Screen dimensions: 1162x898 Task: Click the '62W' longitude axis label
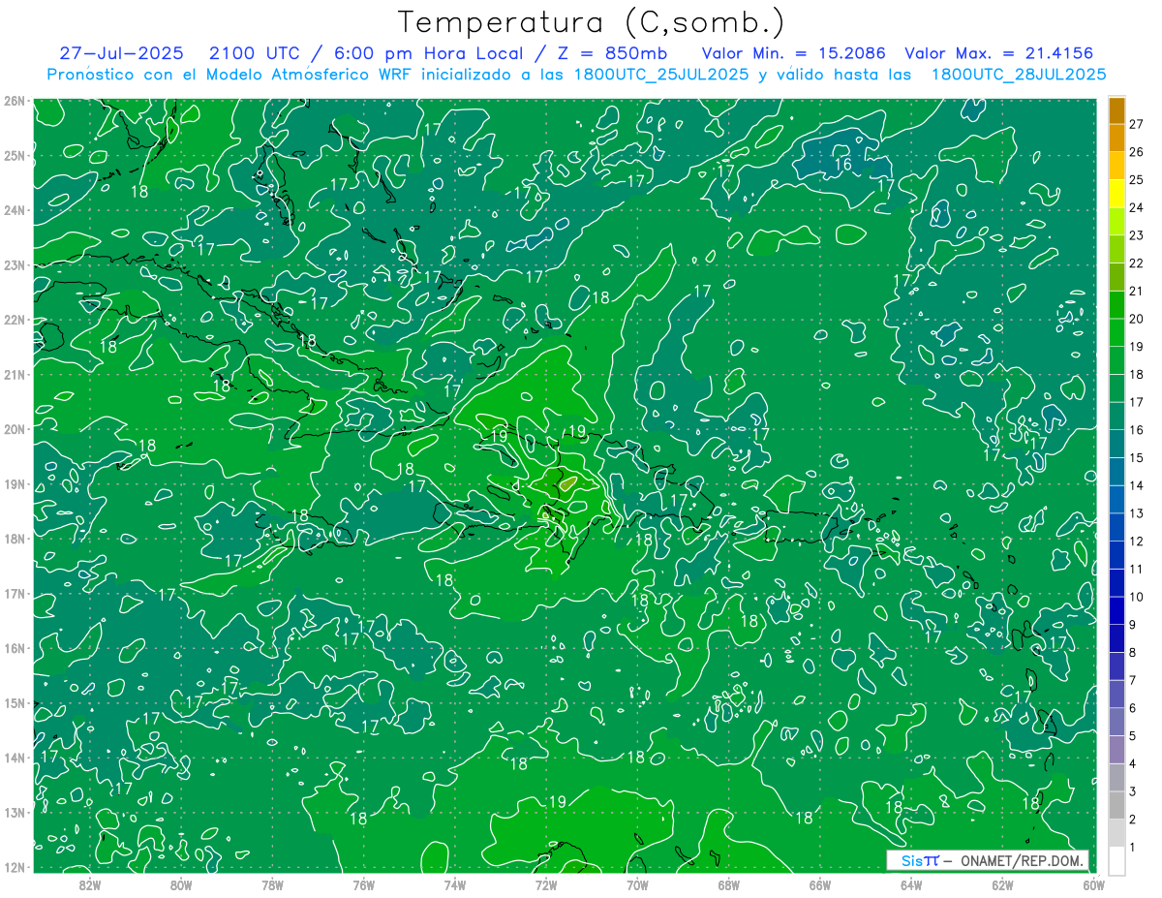(1002, 883)
